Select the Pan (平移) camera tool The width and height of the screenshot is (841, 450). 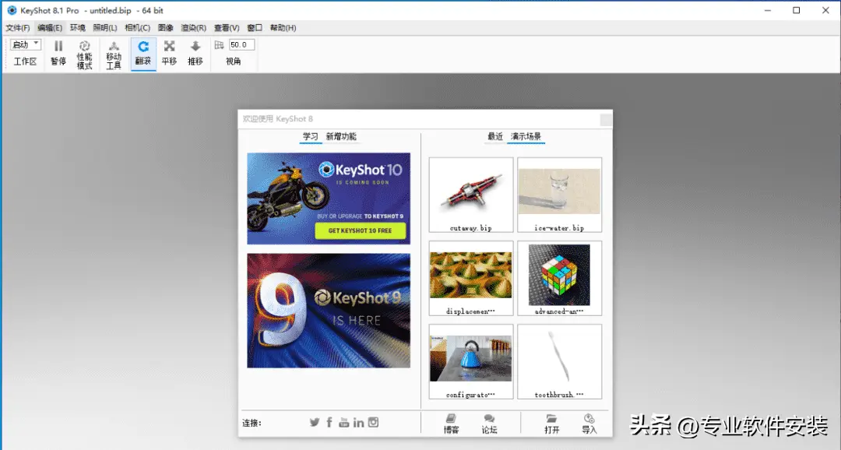[170, 46]
